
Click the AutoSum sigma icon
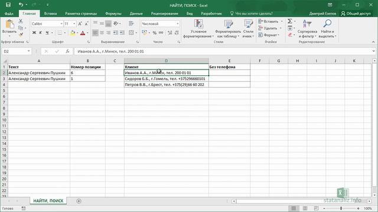[290, 21]
